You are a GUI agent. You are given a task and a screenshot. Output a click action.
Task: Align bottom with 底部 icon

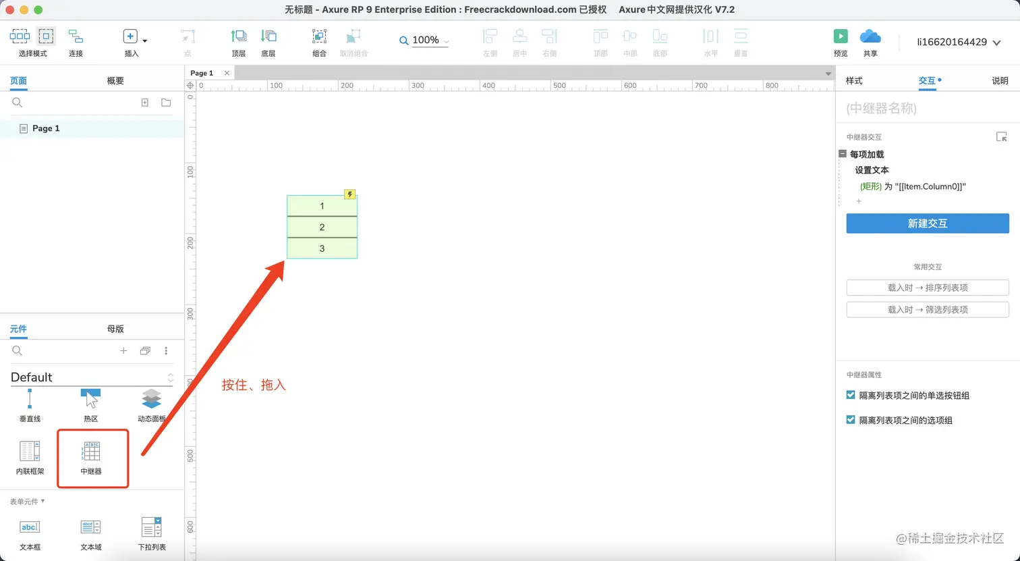(x=660, y=36)
